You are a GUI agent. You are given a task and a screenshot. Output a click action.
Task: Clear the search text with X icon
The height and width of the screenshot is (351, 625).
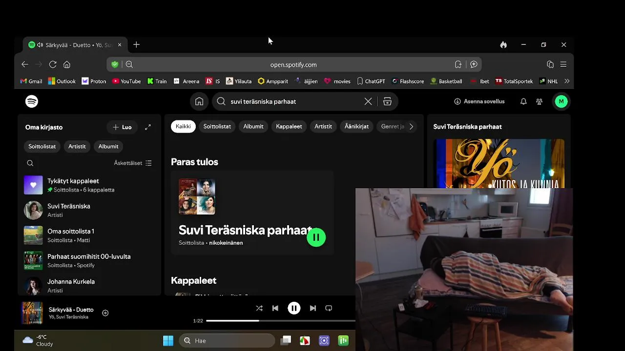[x=368, y=101]
